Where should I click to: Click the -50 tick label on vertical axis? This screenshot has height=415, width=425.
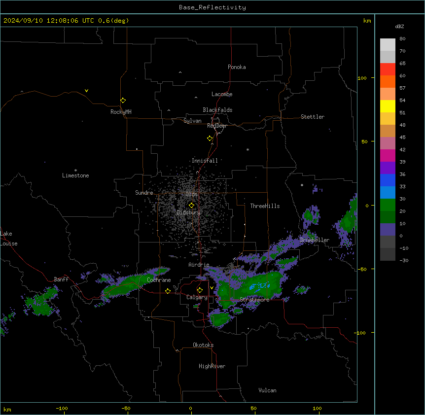point(362,269)
